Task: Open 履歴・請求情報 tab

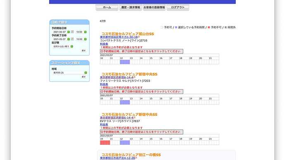Action: pyautogui.click(x=131, y=7)
